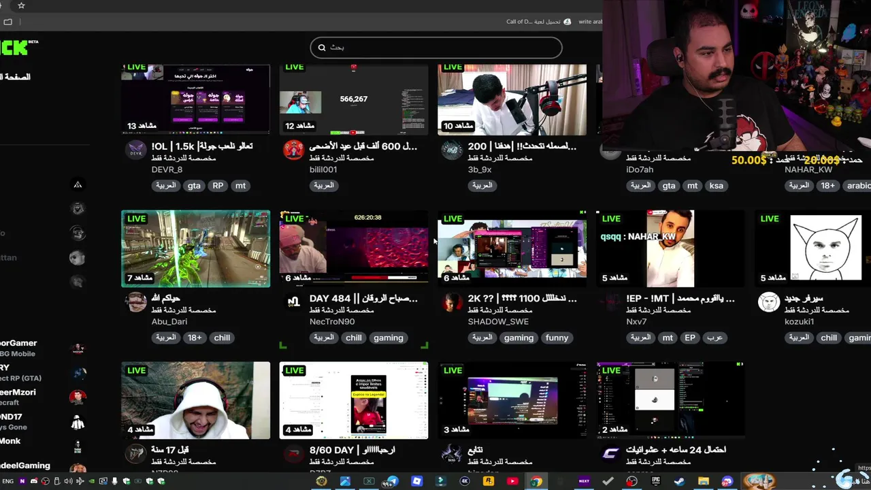Viewport: 871px width, 490px height.
Task: Open '8/60 DAY' stream title
Action: [x=352, y=451]
